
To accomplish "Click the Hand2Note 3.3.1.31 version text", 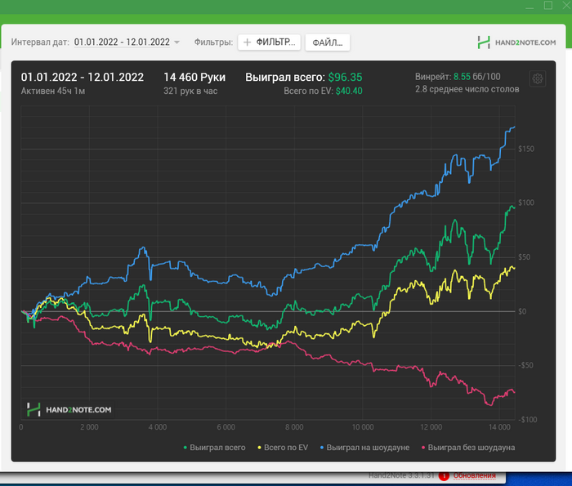I will pyautogui.click(x=401, y=475).
